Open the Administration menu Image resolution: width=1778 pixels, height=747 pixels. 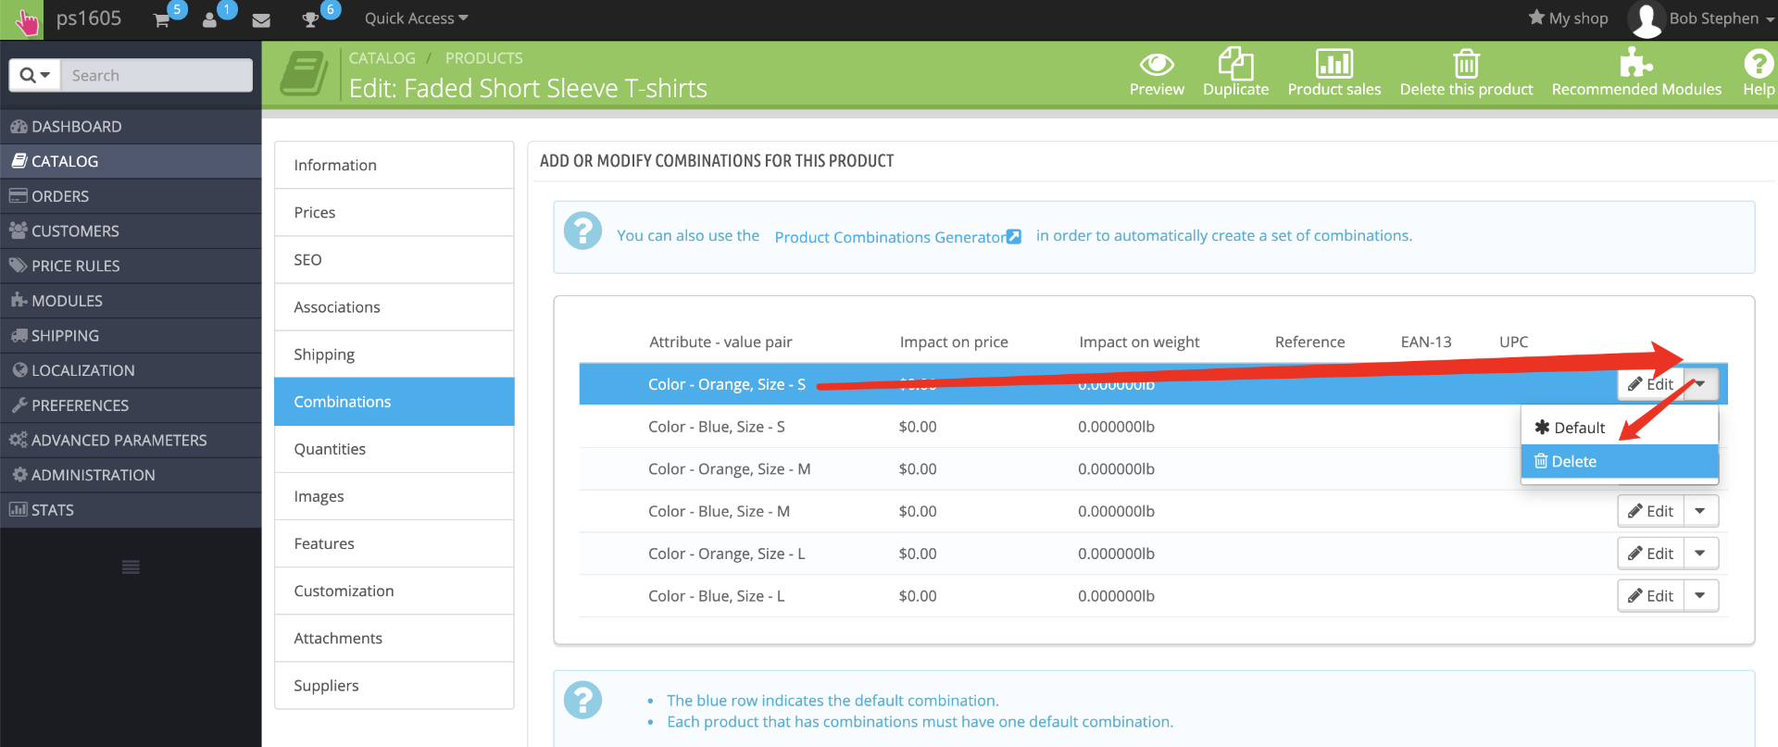pyautogui.click(x=131, y=475)
